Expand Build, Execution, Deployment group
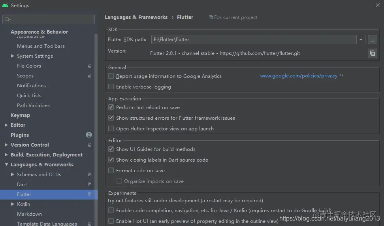This screenshot has height=226, width=384. 6,154
